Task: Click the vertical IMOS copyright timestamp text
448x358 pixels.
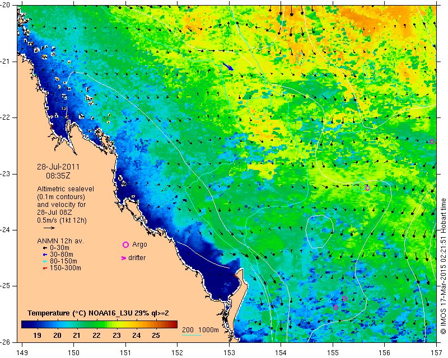Action: click(443, 266)
